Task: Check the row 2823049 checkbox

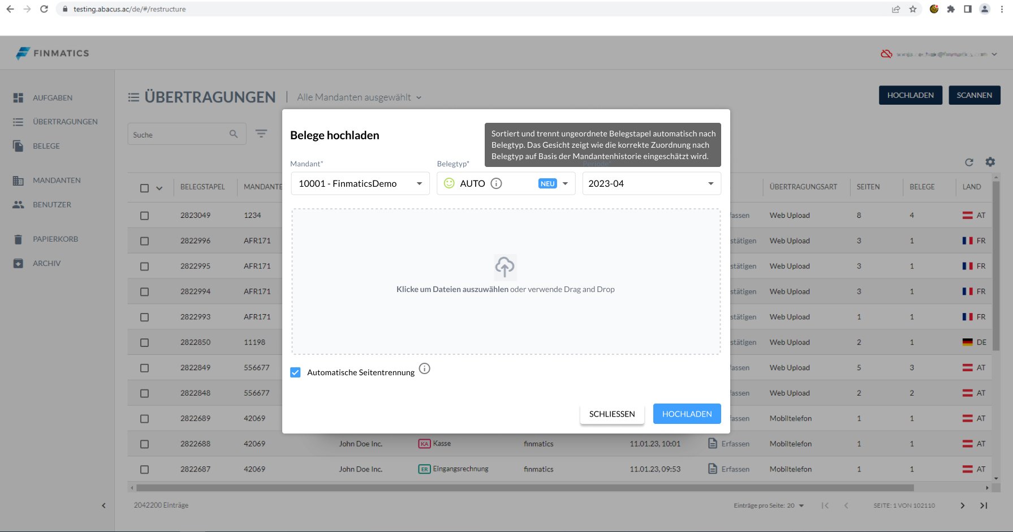Action: pyautogui.click(x=144, y=216)
